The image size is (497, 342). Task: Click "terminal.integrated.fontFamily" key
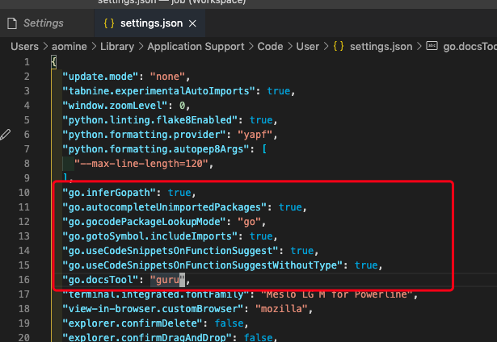(x=156, y=294)
